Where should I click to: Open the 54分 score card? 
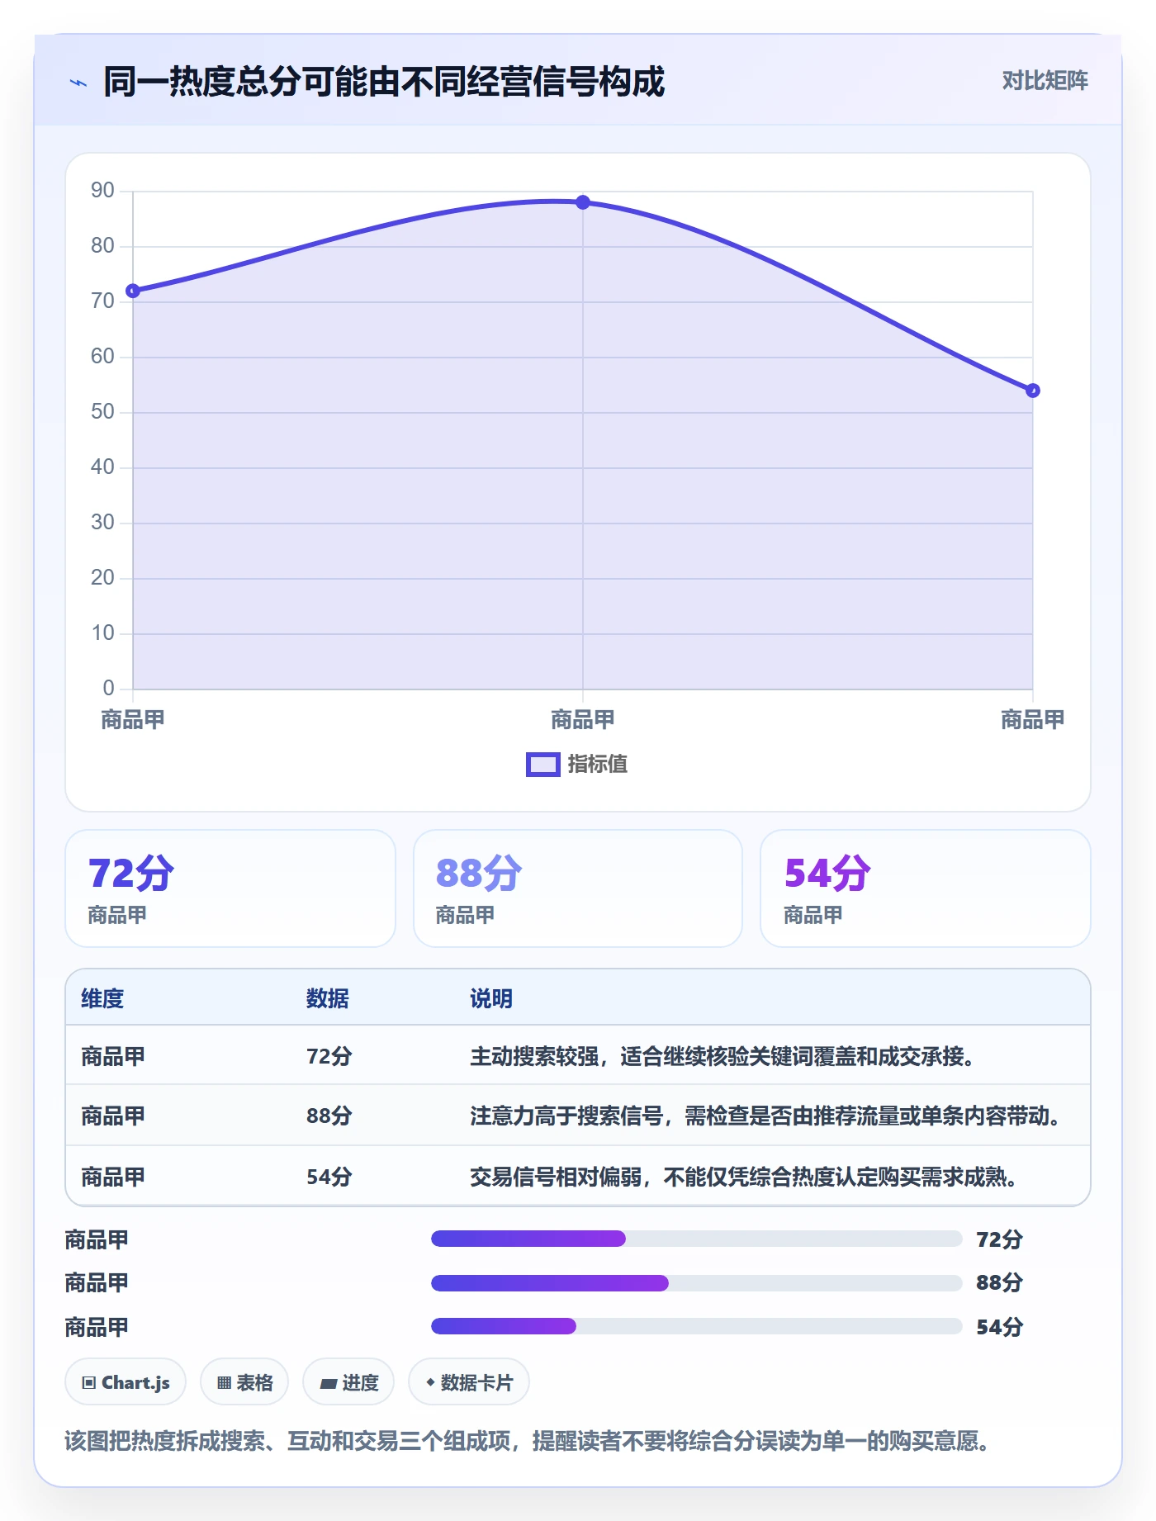coord(926,888)
